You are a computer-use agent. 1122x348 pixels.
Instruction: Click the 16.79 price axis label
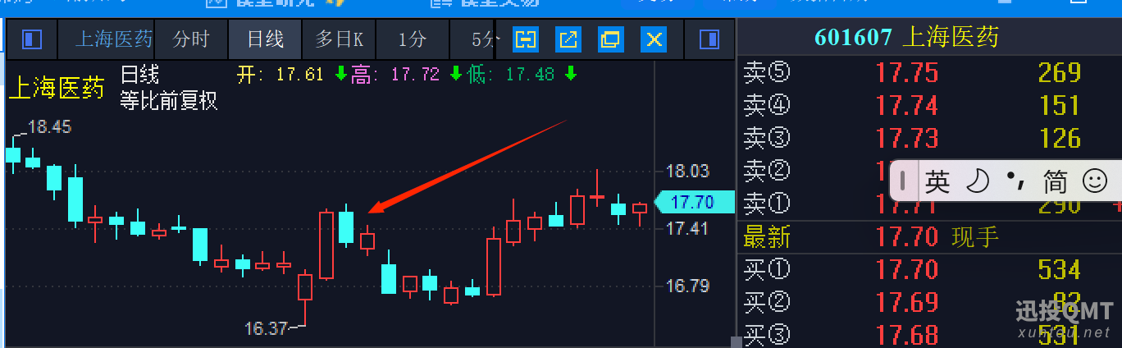[687, 286]
